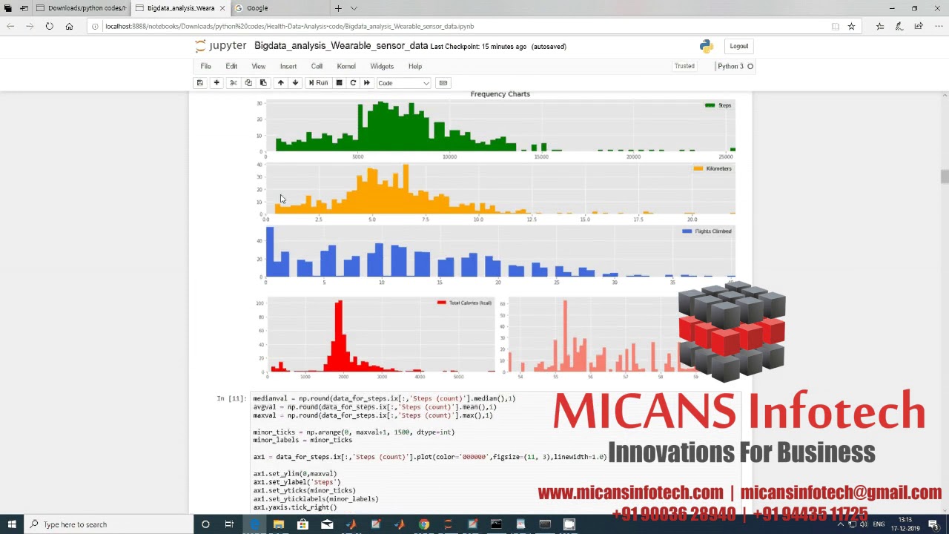Copy selected cells icon

(248, 83)
